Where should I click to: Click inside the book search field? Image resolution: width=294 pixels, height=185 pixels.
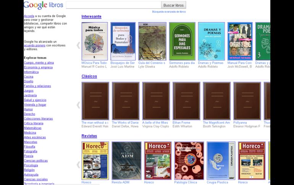point(113,5)
